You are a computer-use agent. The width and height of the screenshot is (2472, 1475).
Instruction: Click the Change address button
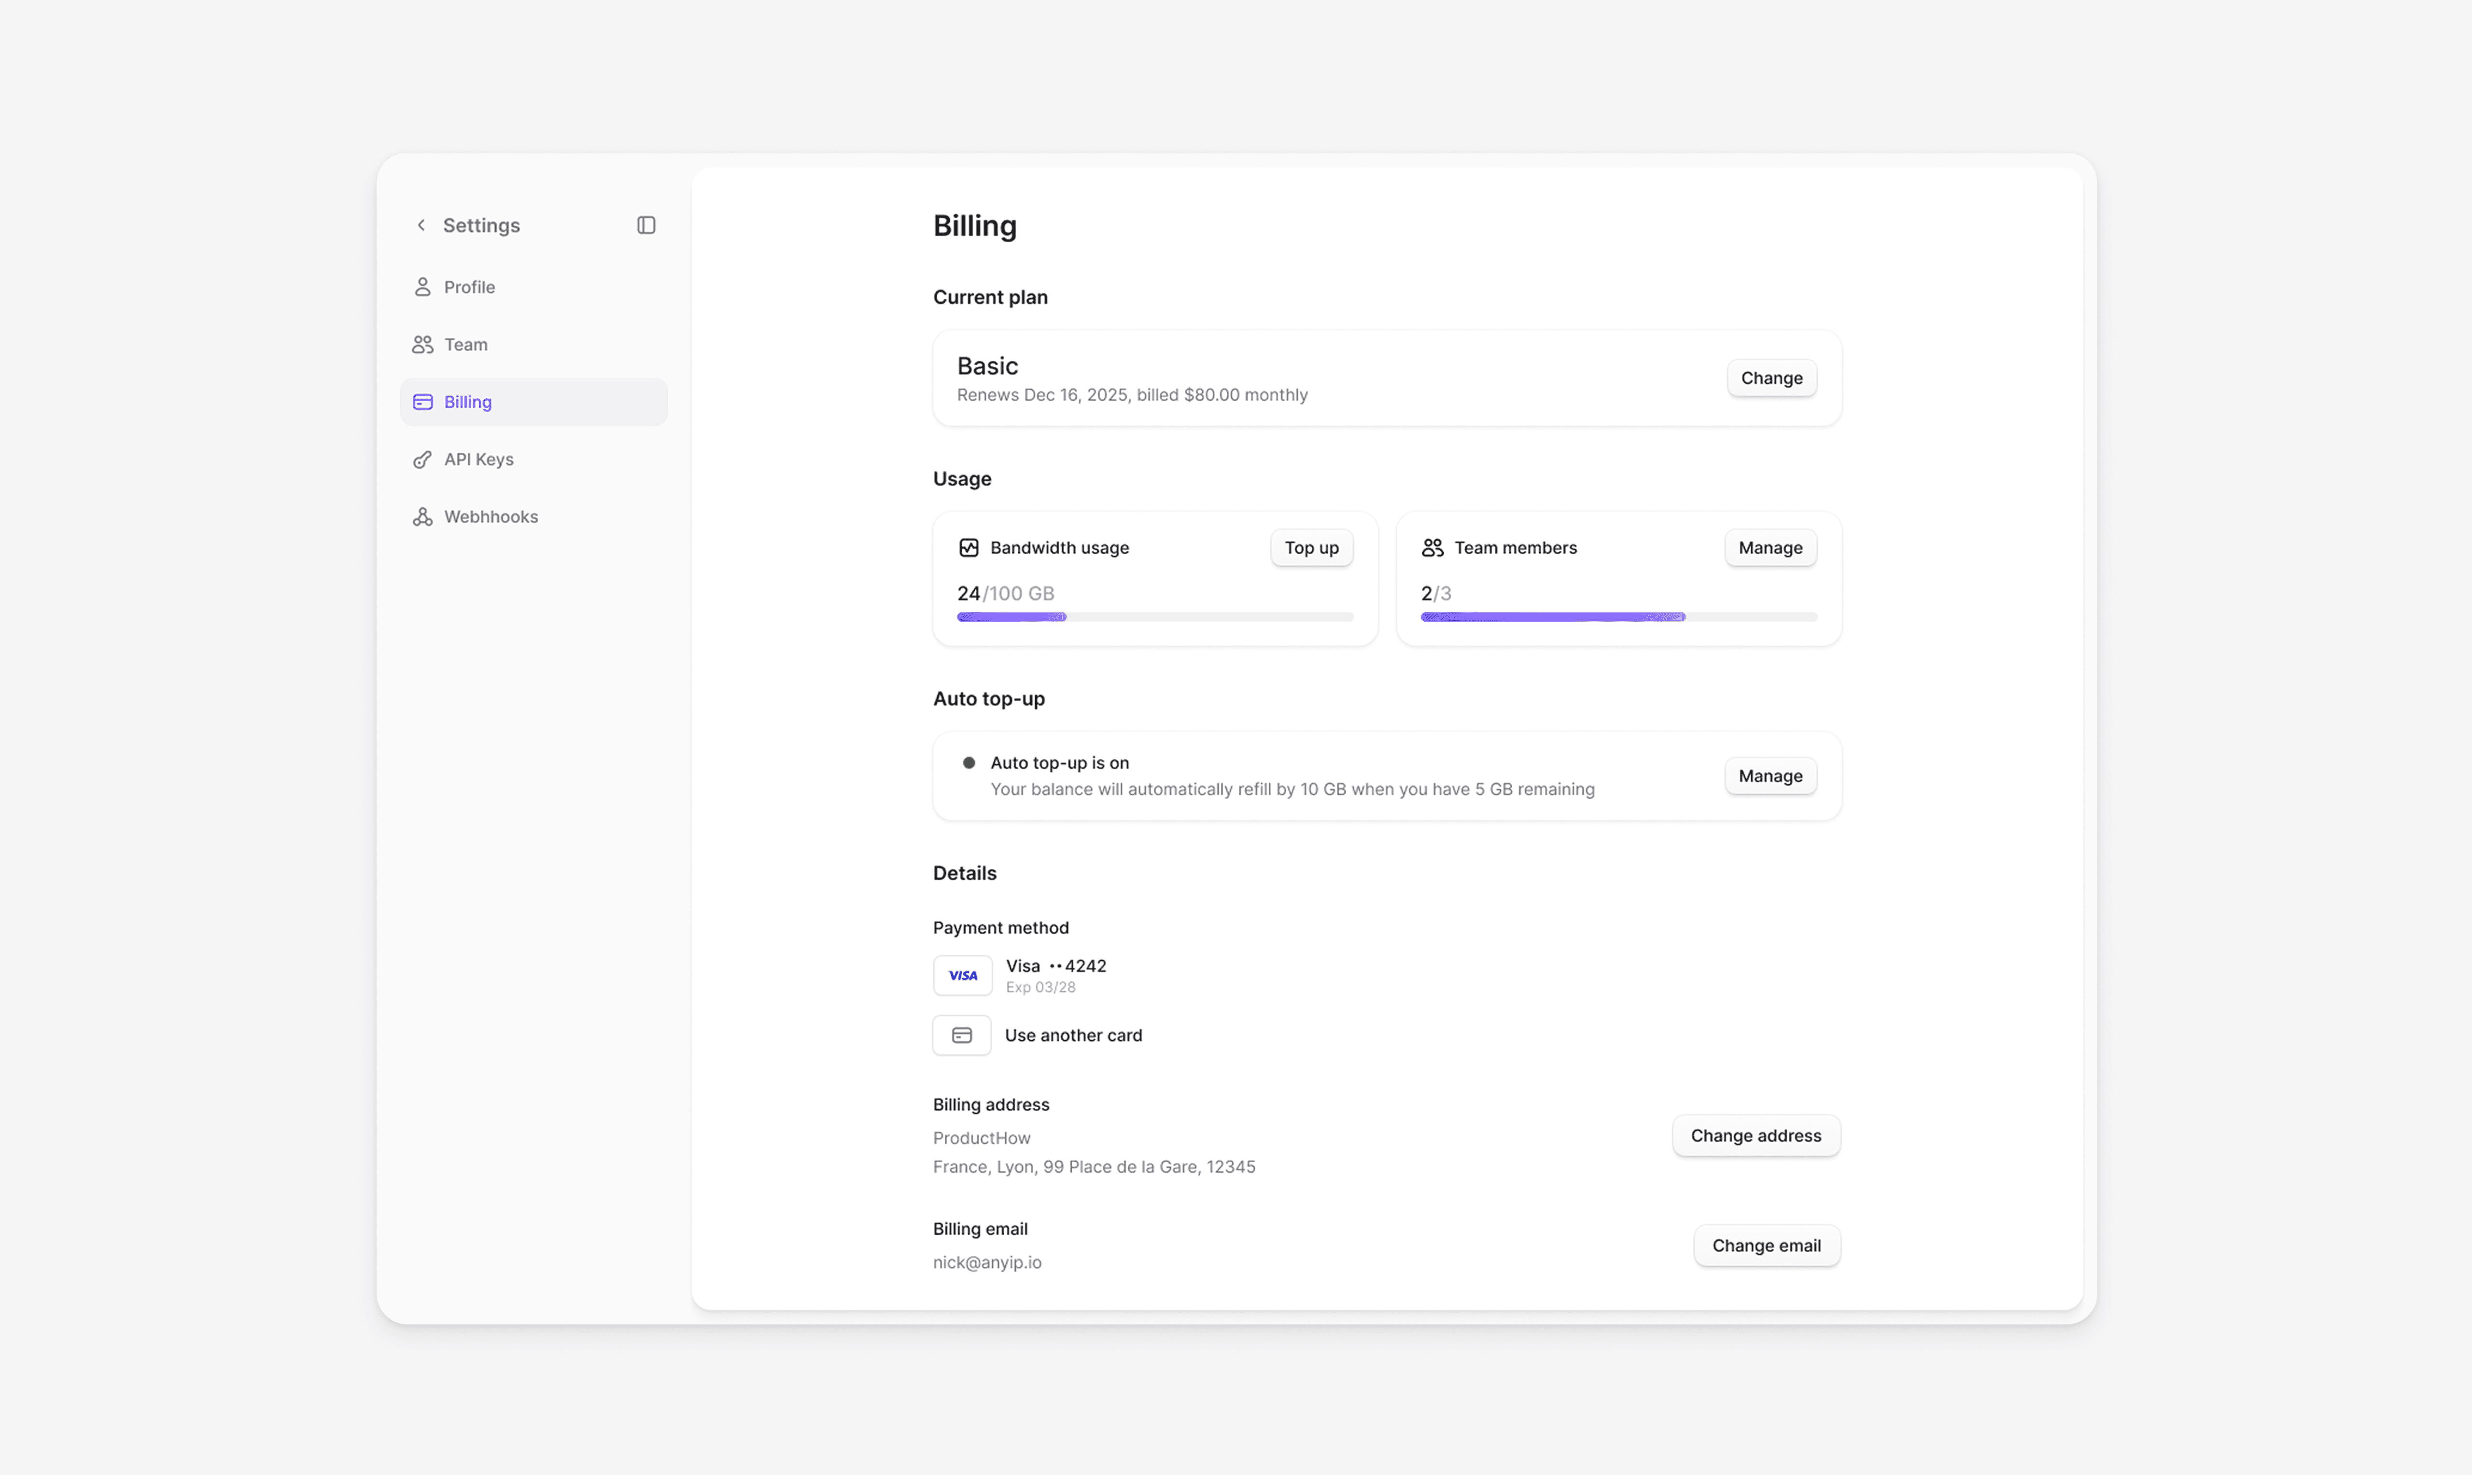[1756, 1136]
